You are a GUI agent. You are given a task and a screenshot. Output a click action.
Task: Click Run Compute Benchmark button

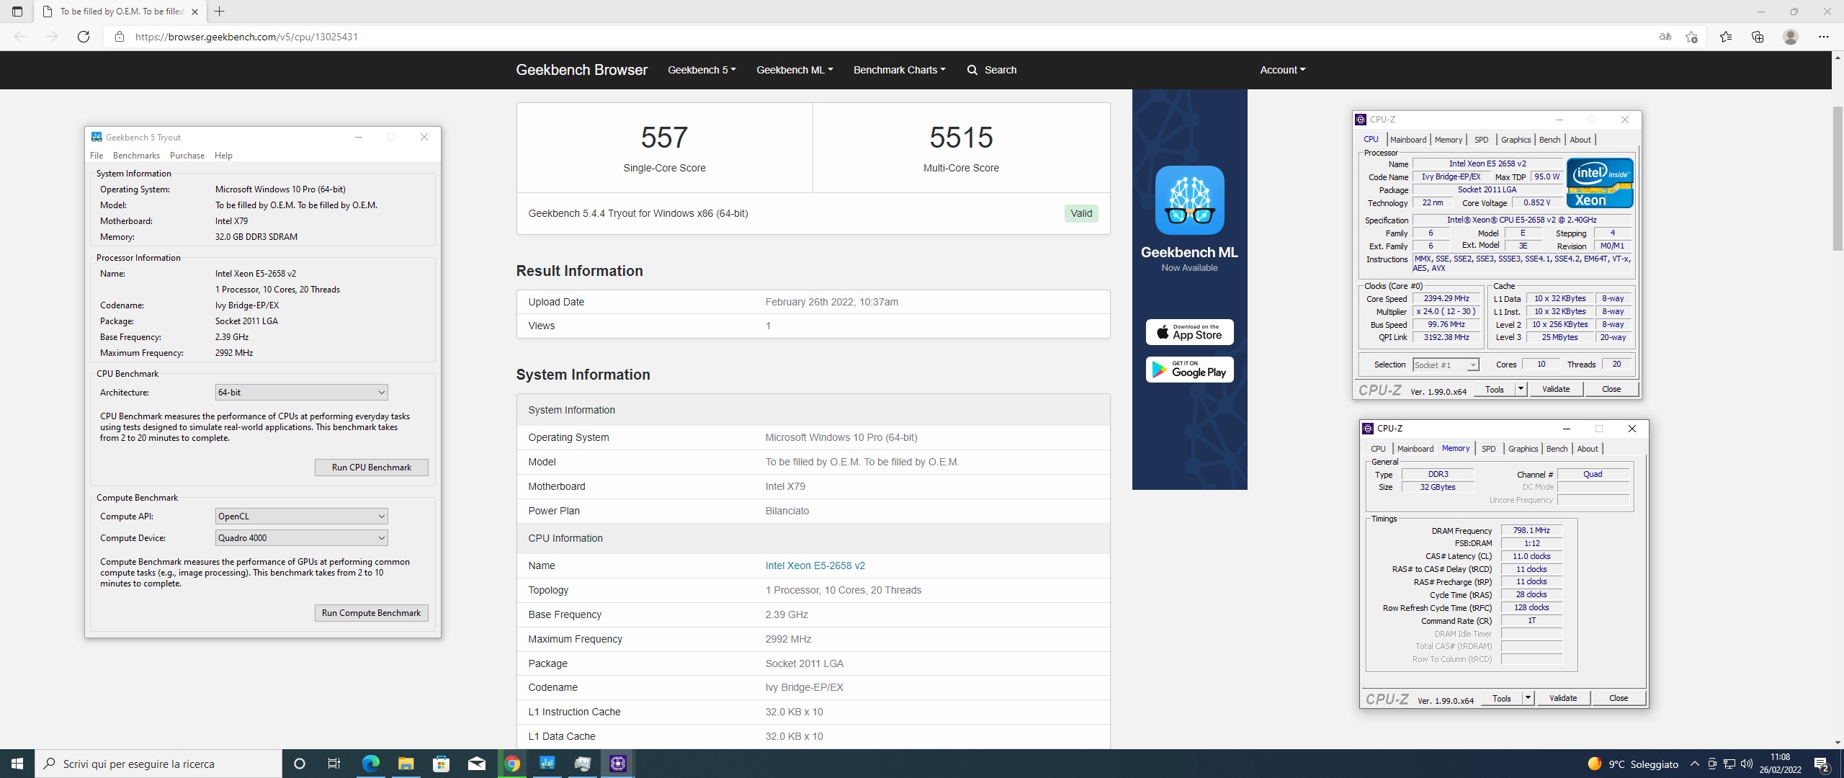(372, 613)
